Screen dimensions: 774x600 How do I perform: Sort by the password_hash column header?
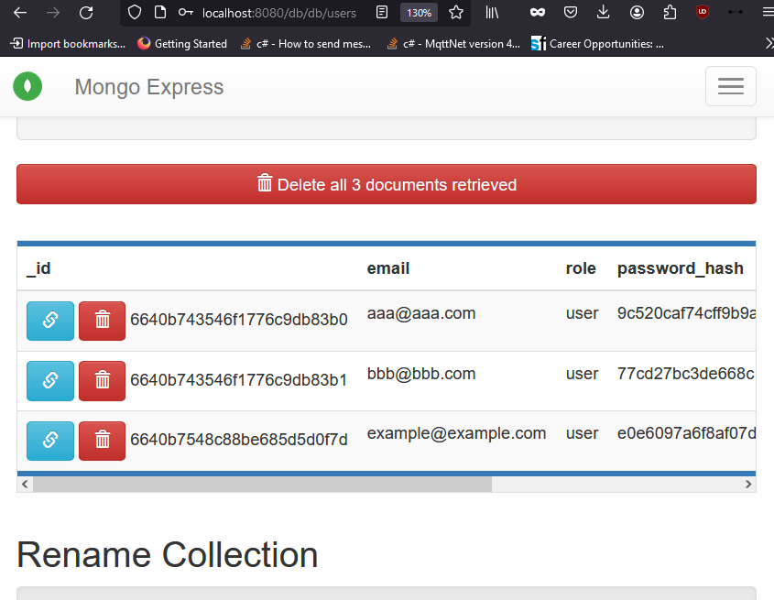point(681,268)
